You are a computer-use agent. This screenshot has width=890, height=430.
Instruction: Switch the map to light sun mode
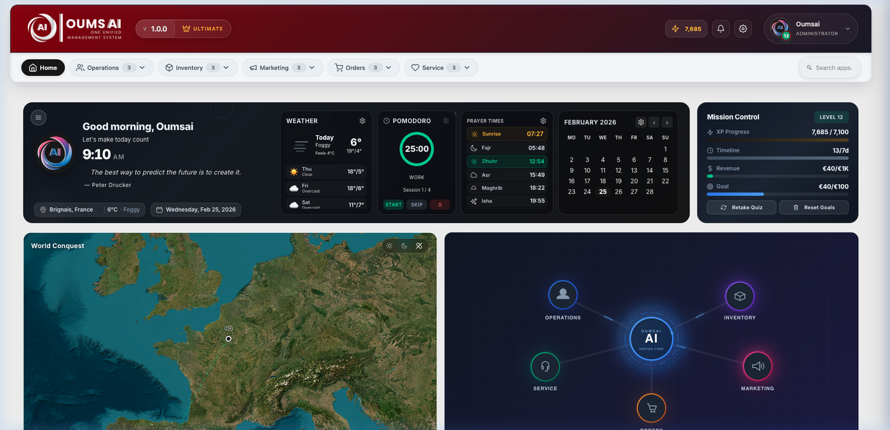tap(389, 246)
